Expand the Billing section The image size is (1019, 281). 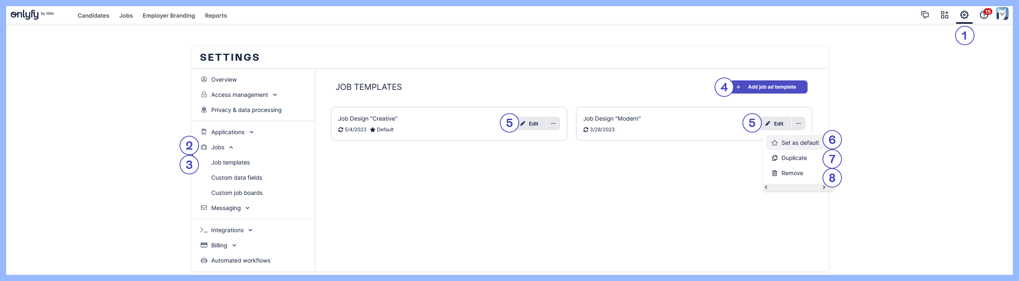click(223, 245)
